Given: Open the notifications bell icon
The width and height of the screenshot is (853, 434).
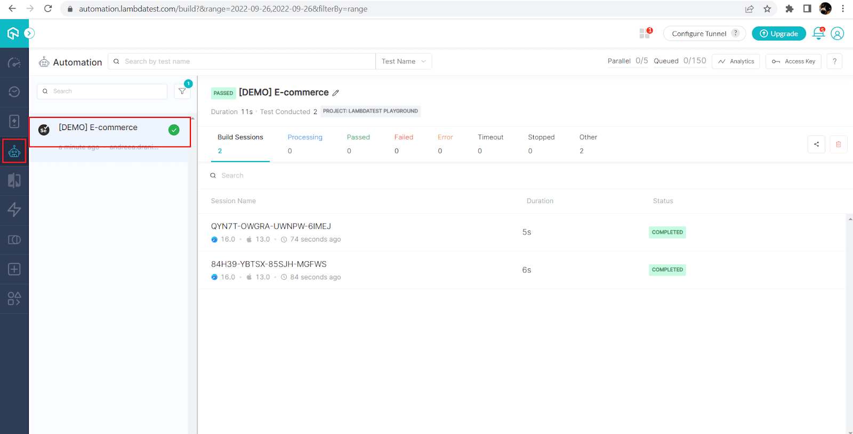Looking at the screenshot, I should pyautogui.click(x=819, y=33).
